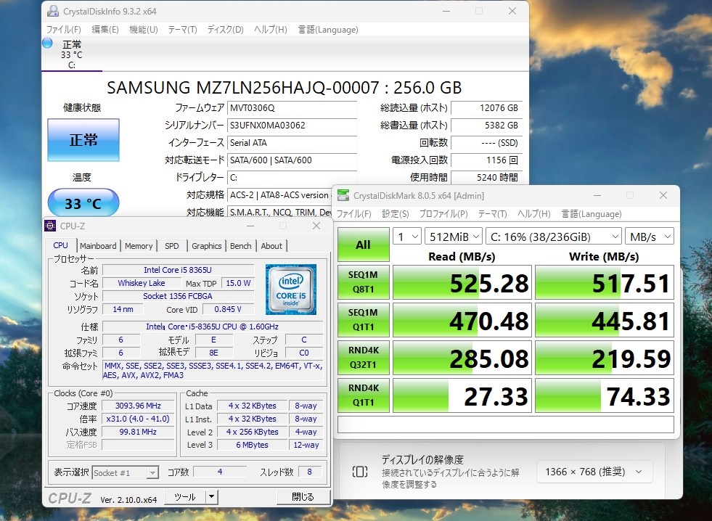Select the CPU tab in CPU-Z
The height and width of the screenshot is (521, 712).
[60, 245]
